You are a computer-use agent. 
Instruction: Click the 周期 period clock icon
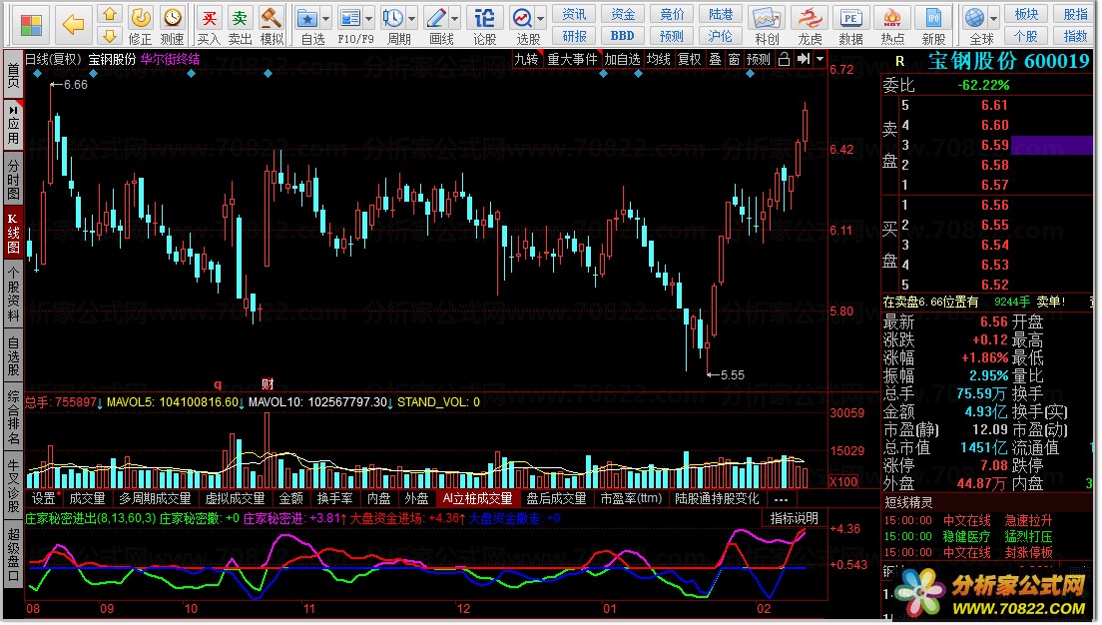[393, 18]
